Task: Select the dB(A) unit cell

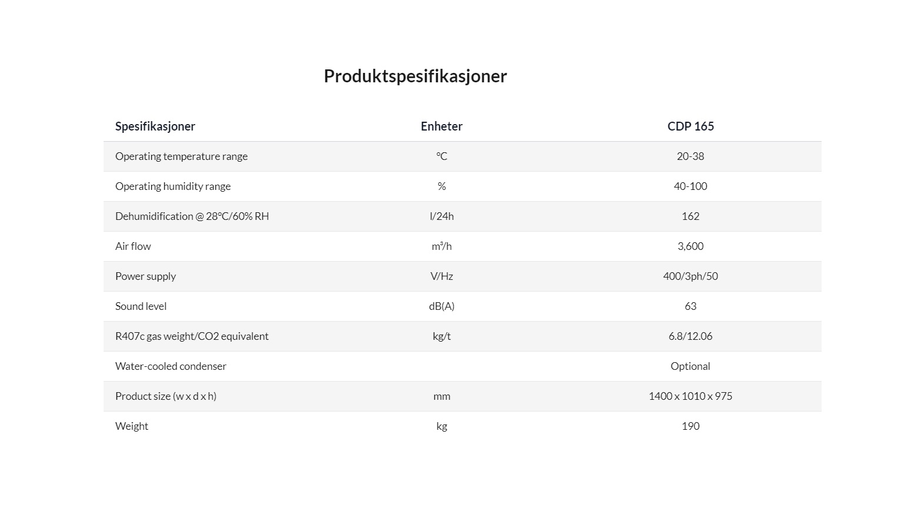Action: 441,306
